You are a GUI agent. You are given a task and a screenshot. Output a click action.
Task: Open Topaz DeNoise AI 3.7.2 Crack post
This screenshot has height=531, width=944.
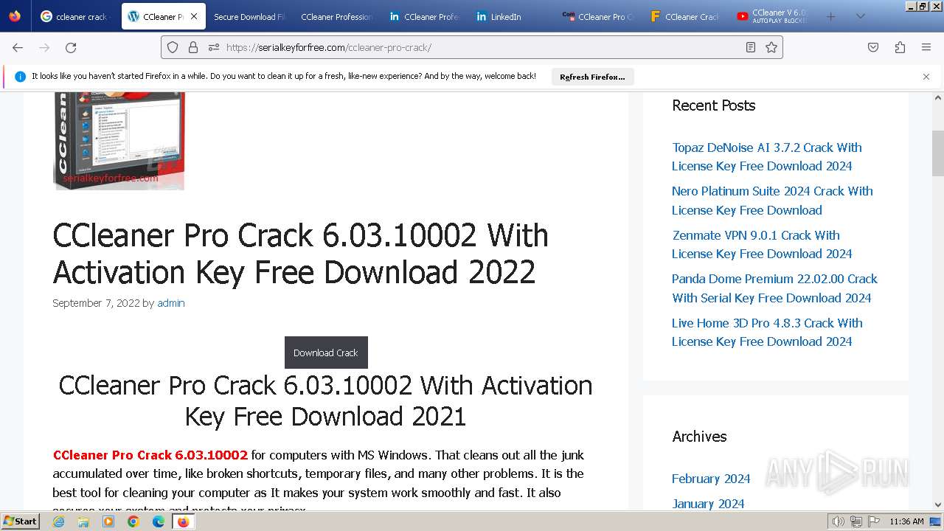(767, 156)
